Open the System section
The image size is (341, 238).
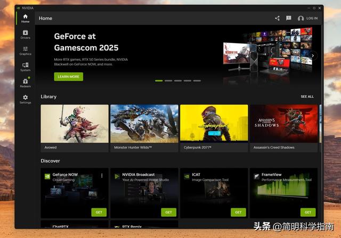25,67
